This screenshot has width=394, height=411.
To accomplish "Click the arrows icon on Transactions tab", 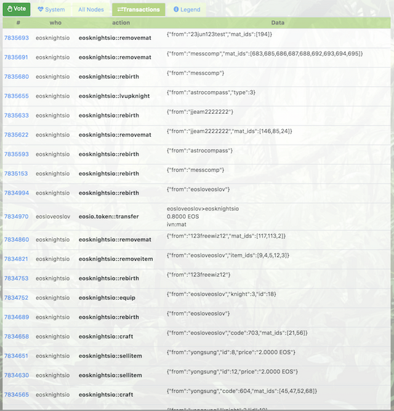I will point(120,10).
